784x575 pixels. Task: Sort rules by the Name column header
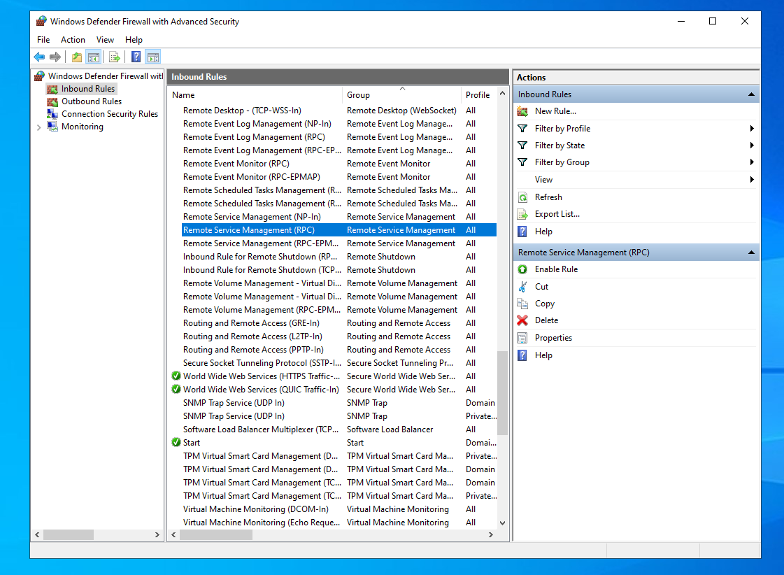[x=255, y=95]
